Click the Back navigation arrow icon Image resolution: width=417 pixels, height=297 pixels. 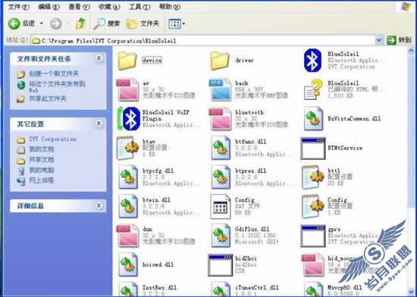14,23
